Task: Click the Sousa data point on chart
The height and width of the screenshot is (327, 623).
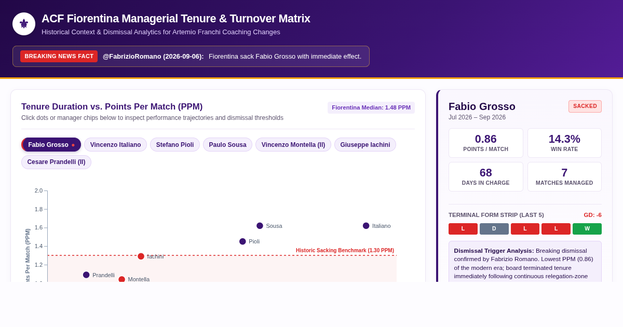Action: (260, 226)
